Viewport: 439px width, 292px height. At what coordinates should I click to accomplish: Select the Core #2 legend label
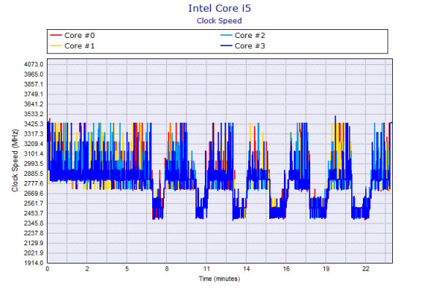(x=249, y=36)
